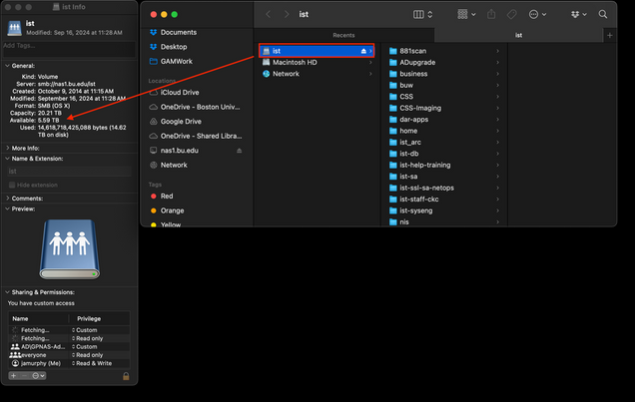Switch to the Recents tab

[x=342, y=35]
